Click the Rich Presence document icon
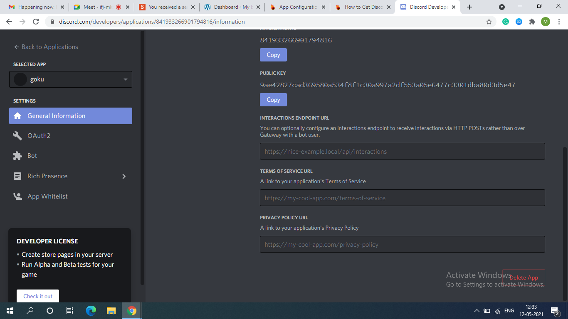Viewport: 568px width, 319px height. (x=17, y=176)
